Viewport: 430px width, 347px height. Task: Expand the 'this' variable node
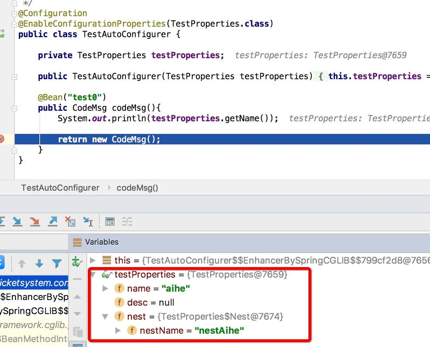93,260
